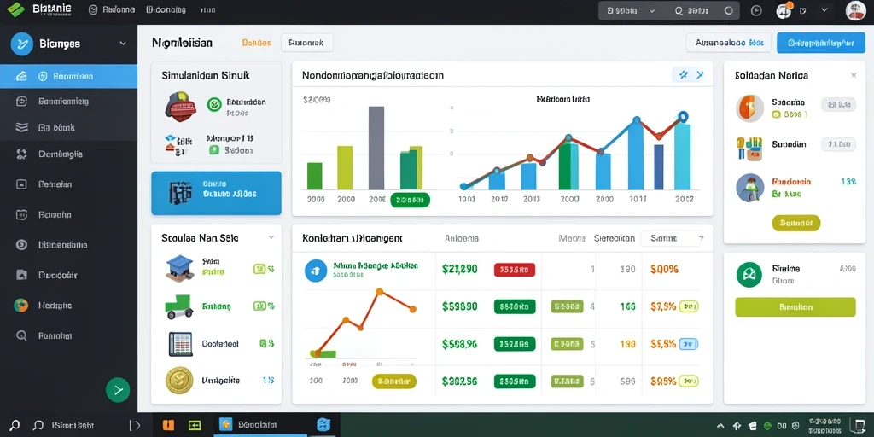Click the solid blue button at top right
This screenshot has width=874, height=437.
[x=821, y=43]
